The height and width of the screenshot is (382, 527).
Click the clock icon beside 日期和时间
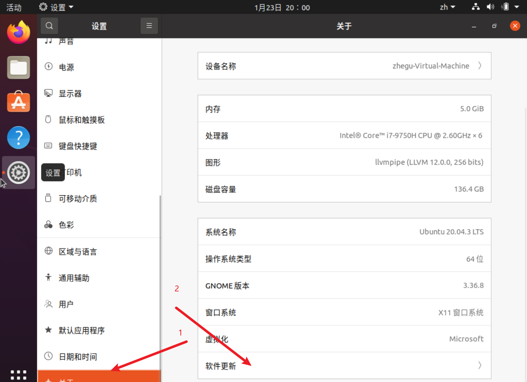pos(48,356)
